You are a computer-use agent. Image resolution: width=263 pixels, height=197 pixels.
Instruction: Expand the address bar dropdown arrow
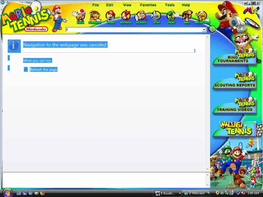204,30
